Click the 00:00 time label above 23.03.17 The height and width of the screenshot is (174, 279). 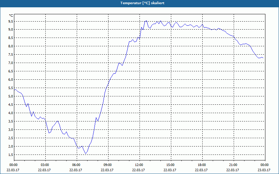click(265, 165)
